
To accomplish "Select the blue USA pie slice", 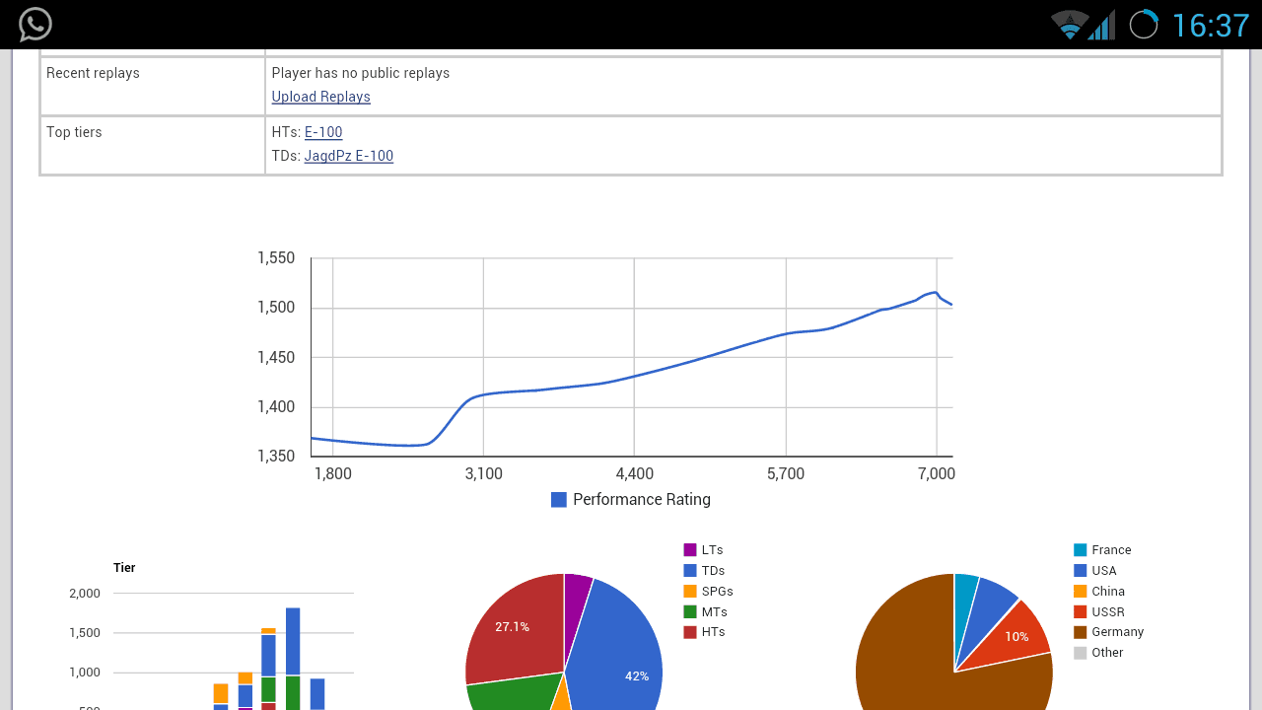I will click(990, 606).
